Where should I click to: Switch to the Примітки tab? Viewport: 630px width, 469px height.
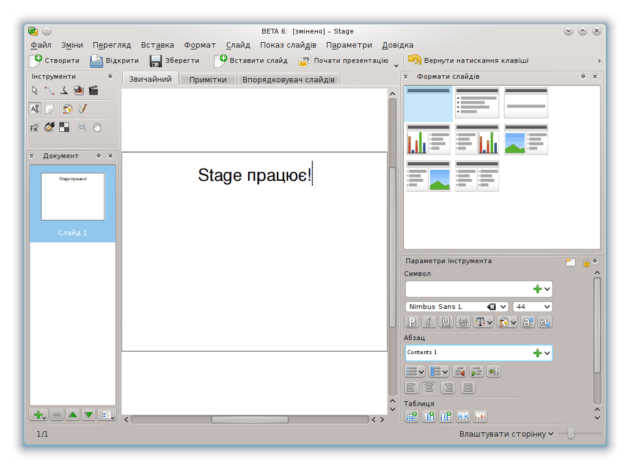pyautogui.click(x=208, y=79)
